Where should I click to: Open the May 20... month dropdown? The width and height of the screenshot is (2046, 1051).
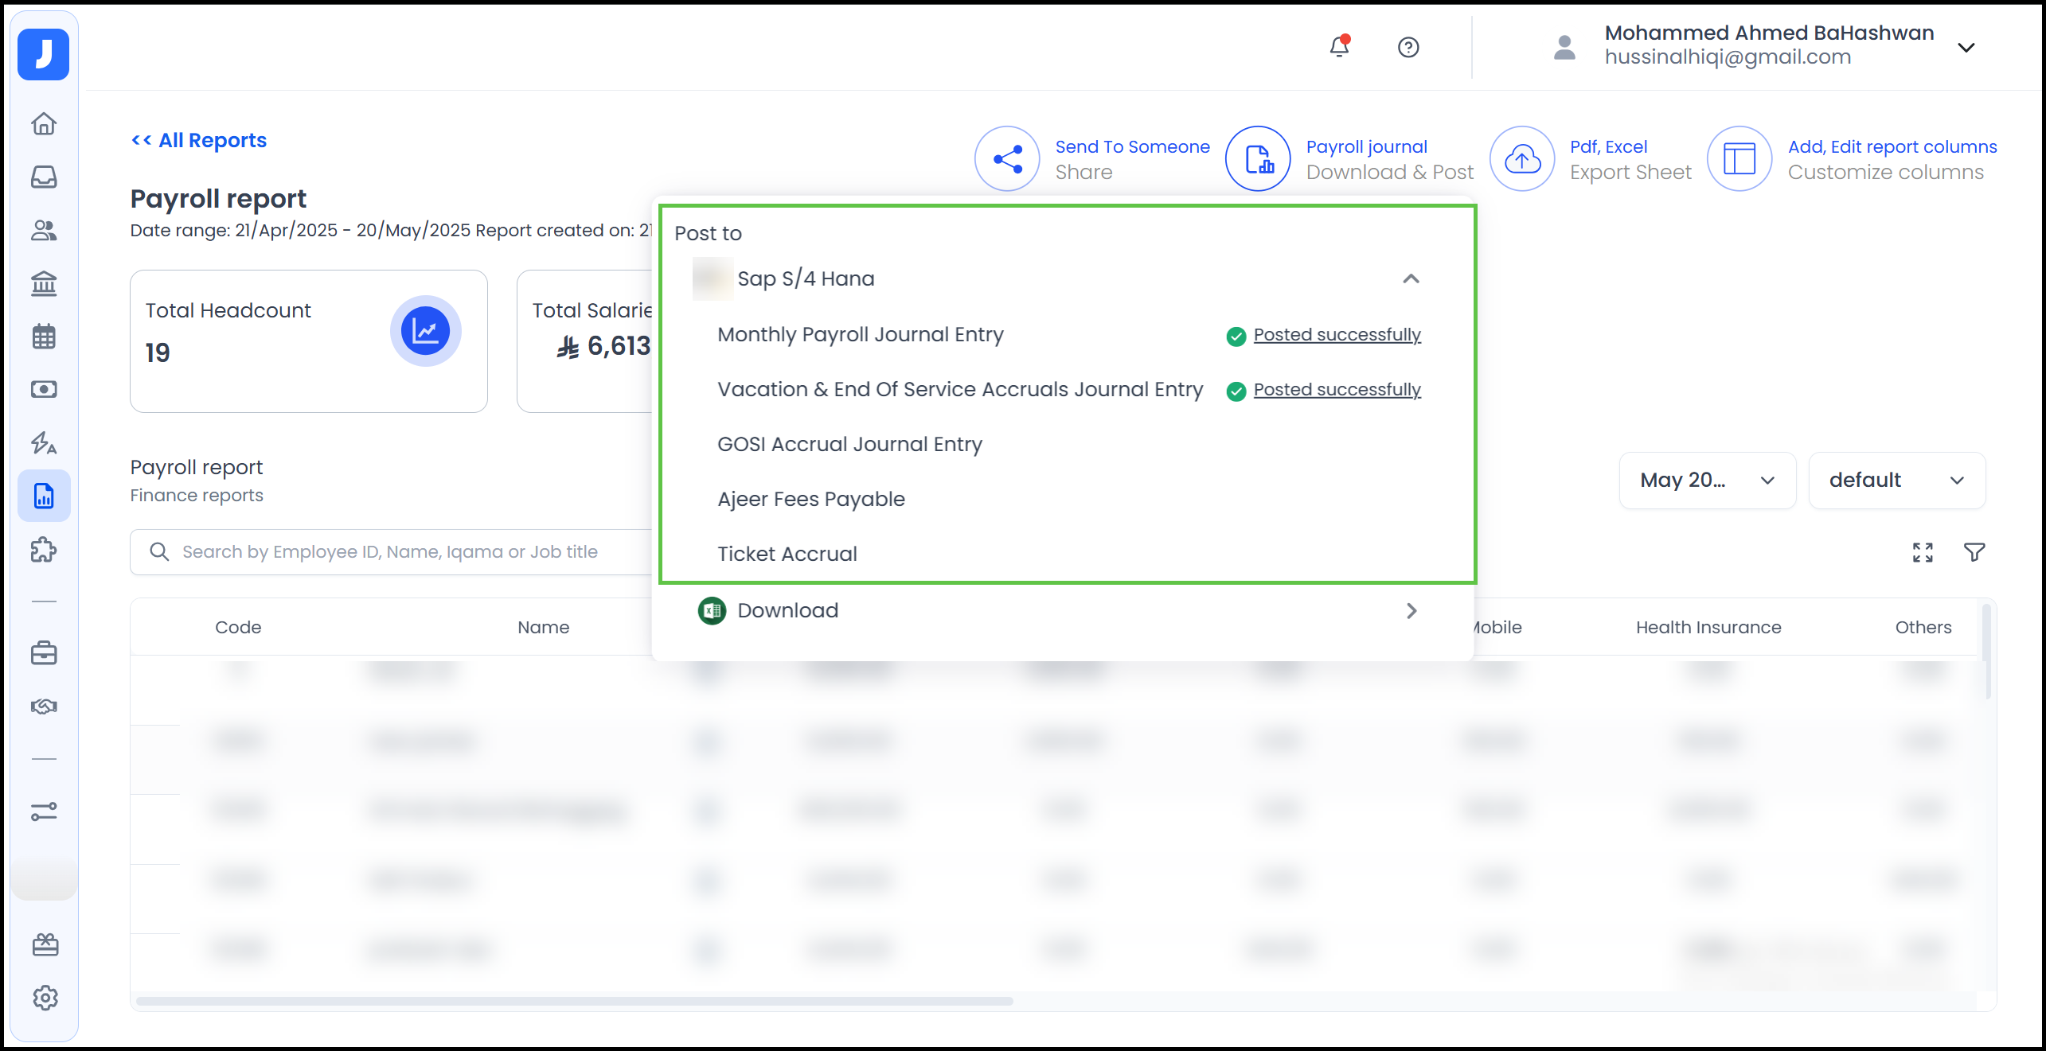point(1707,481)
